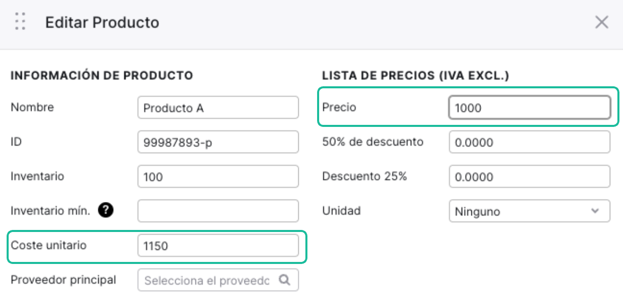This screenshot has height=300, width=623.
Task: Click the supplier search magnifier icon
Action: click(285, 280)
